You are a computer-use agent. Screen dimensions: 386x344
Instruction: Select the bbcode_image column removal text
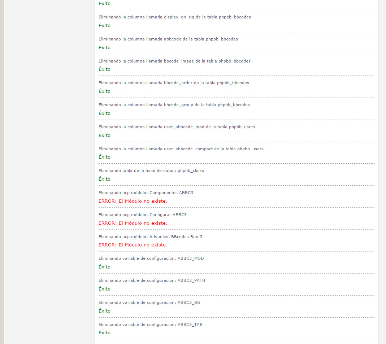click(174, 61)
